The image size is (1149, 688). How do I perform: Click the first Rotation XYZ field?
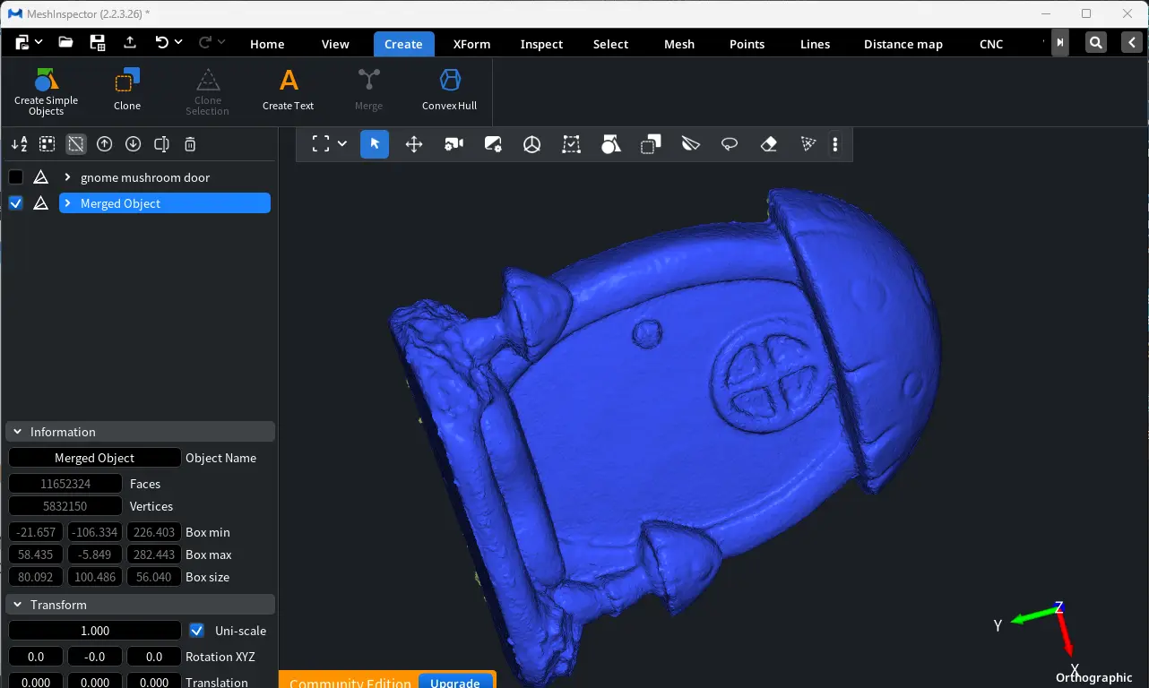36,657
